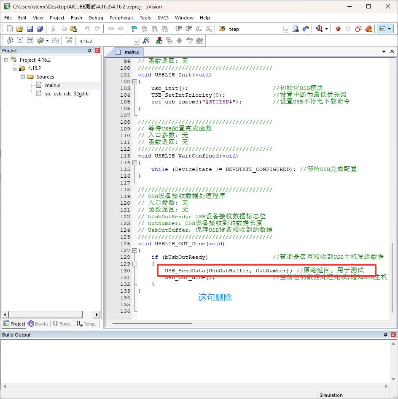Collapse the Sources group node
398x399 pixels.
click(23, 77)
